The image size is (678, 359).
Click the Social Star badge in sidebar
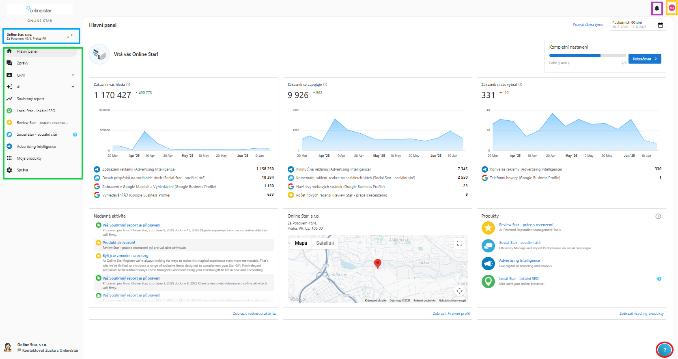(75, 135)
